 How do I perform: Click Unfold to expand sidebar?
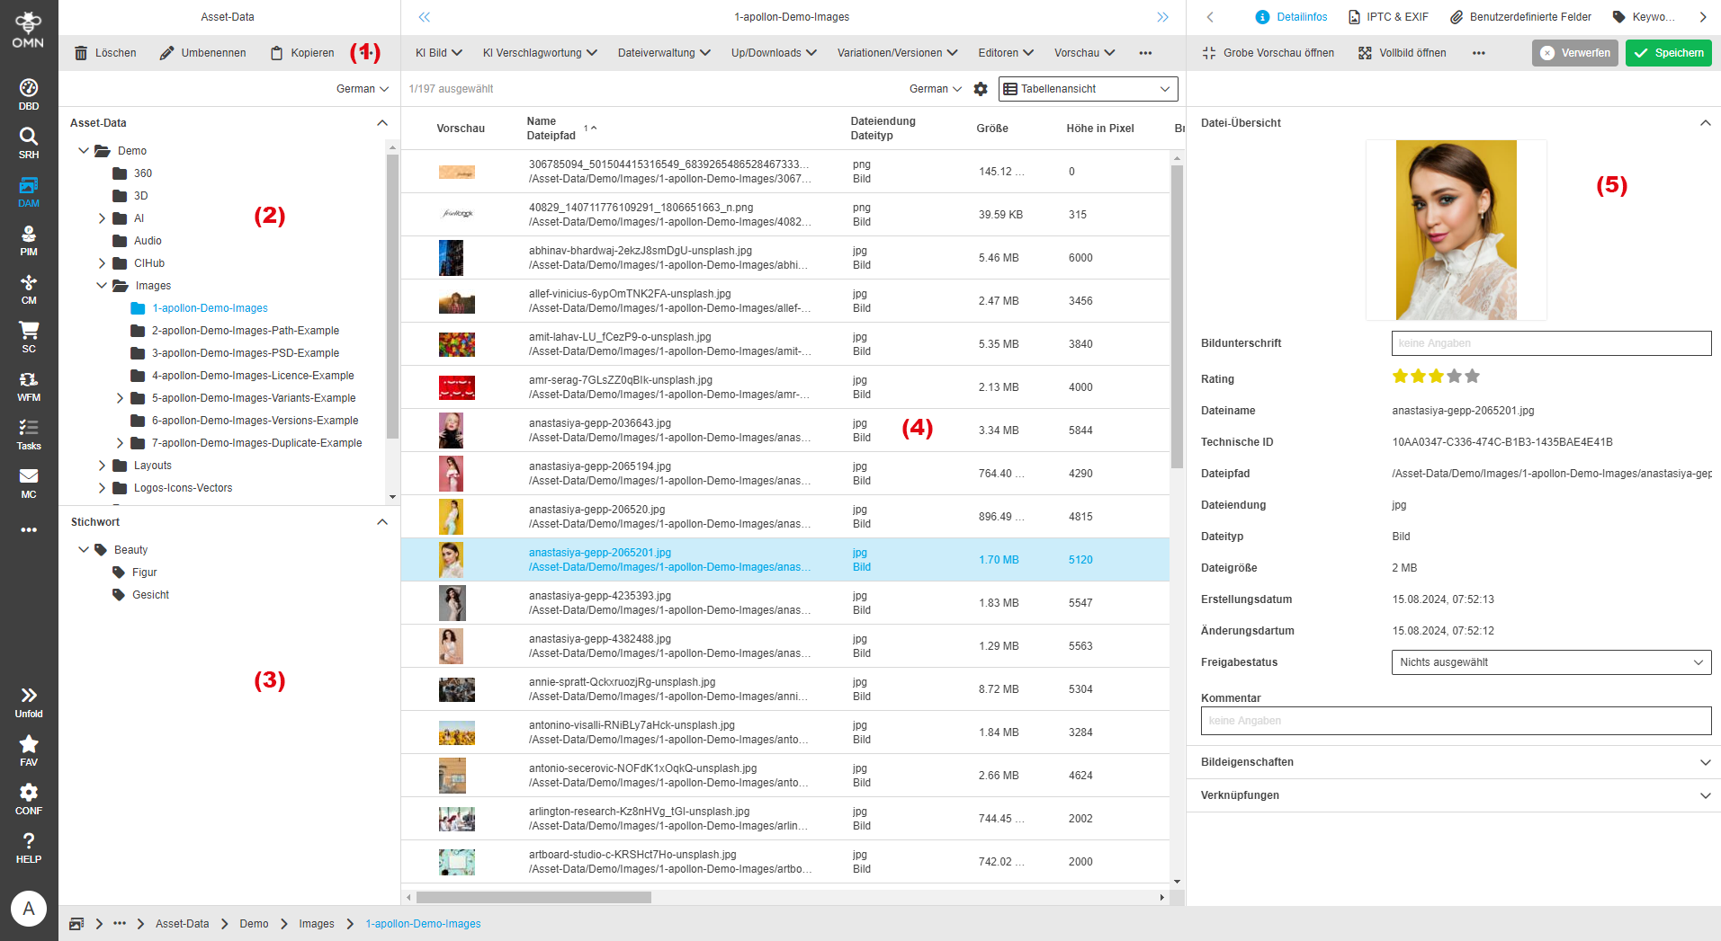point(29,702)
